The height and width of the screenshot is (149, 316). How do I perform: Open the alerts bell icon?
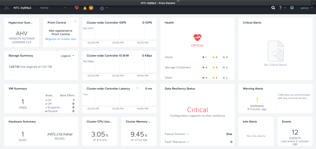click(85, 8)
